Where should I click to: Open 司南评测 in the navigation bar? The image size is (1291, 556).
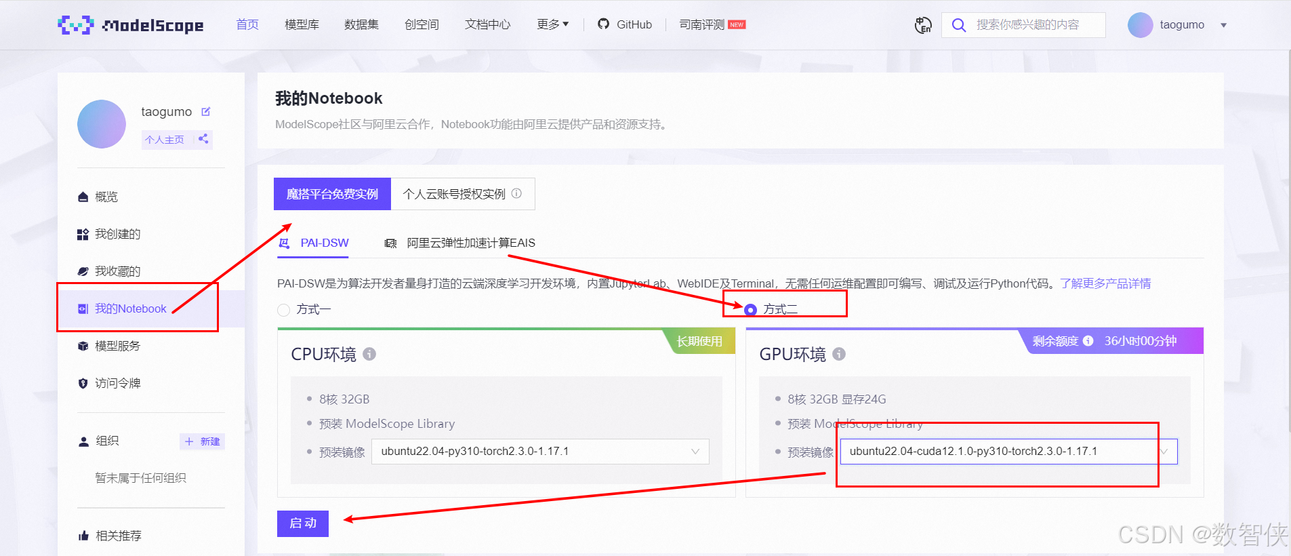702,24
